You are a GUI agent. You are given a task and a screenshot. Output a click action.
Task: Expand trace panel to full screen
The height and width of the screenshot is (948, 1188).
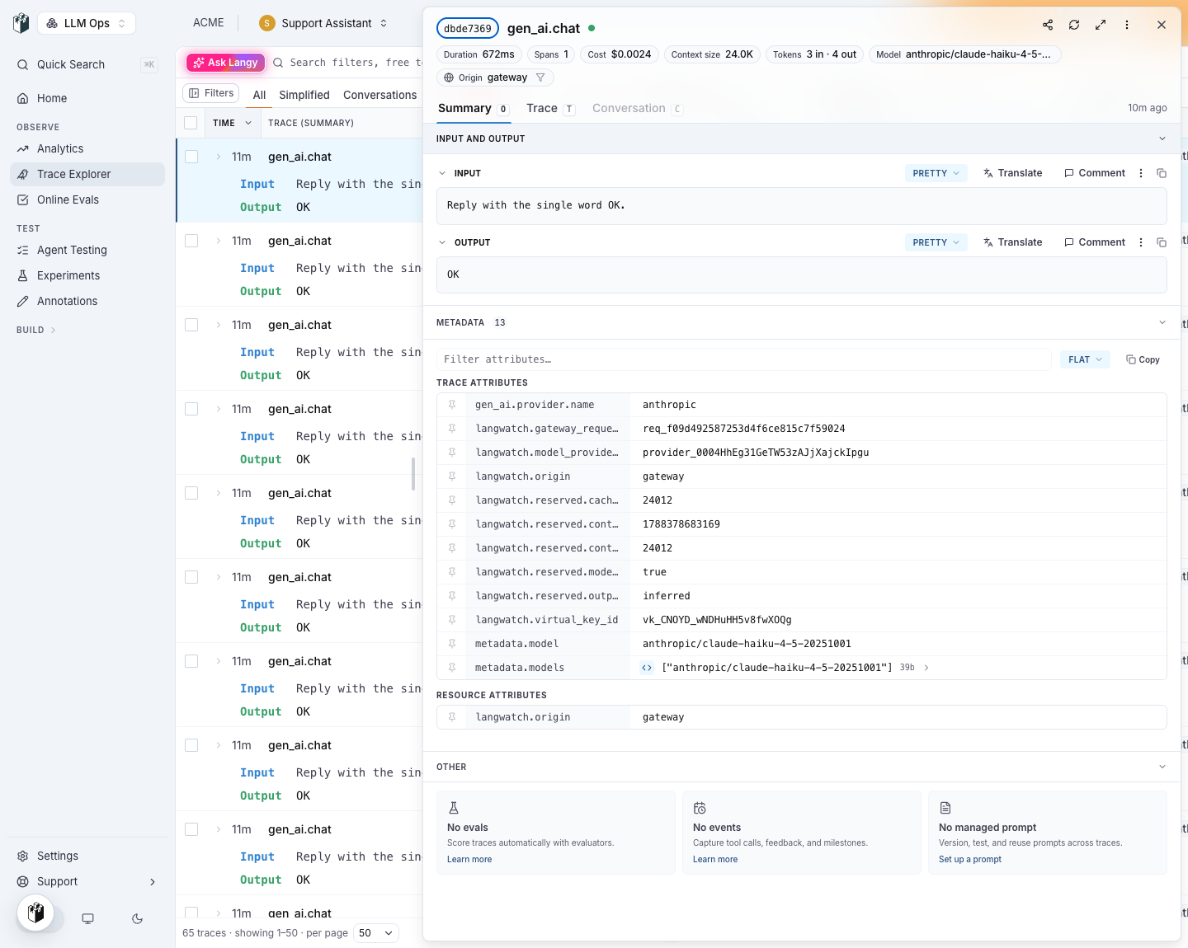[1101, 25]
